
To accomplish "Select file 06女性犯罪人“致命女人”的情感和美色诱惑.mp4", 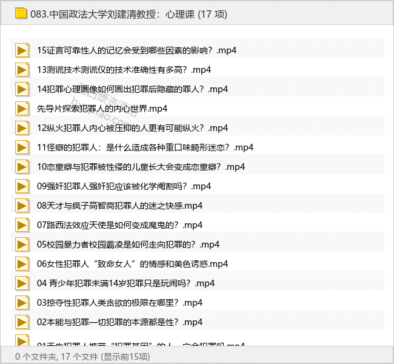I will 132,264.
